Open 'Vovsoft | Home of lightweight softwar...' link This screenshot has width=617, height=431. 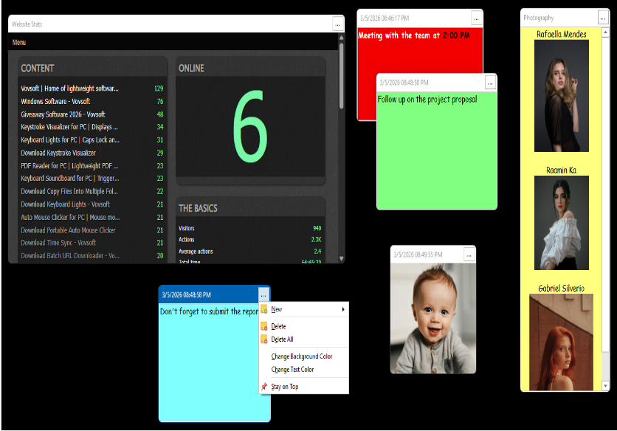(69, 89)
